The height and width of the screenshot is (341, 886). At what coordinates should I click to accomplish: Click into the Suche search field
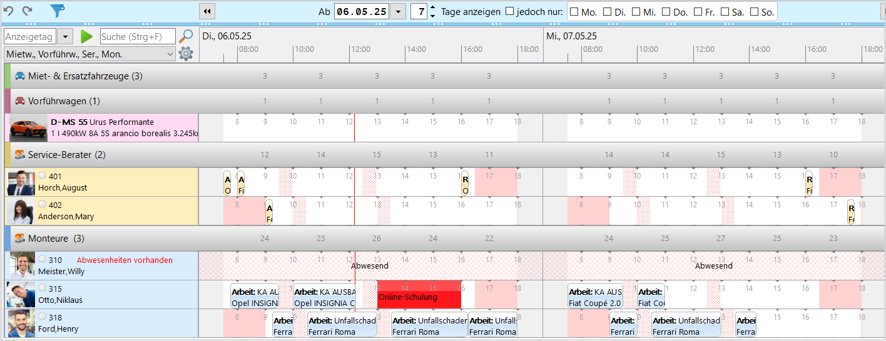pyautogui.click(x=137, y=36)
